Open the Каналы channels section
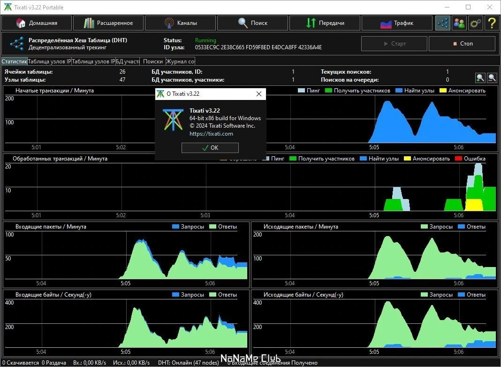This screenshot has height=367, width=501. 181,23
